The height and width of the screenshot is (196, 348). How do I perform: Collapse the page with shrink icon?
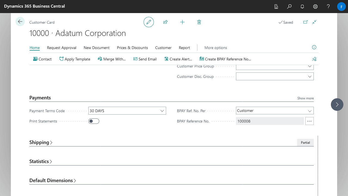coord(314,22)
